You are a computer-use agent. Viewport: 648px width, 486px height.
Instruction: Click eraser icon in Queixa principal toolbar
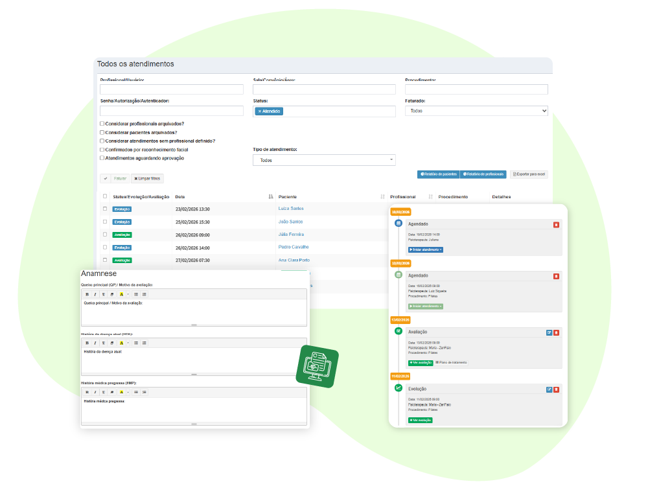111,295
